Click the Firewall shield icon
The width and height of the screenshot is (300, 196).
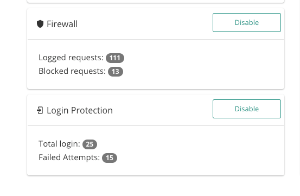(x=40, y=24)
